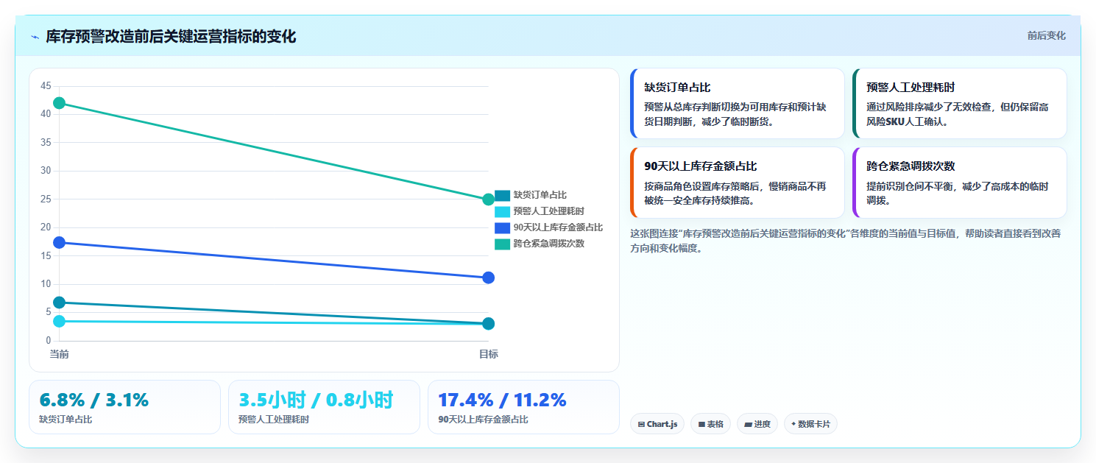
Task: Toggle 预警人工处理耗时 legend swatch
Action: [x=502, y=211]
